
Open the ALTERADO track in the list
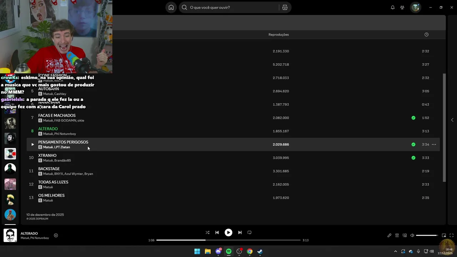click(x=48, y=129)
